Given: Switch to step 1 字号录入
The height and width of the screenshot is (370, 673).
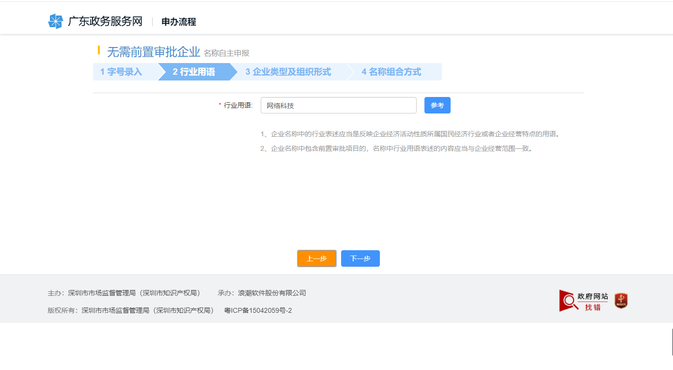Looking at the screenshot, I should (122, 71).
